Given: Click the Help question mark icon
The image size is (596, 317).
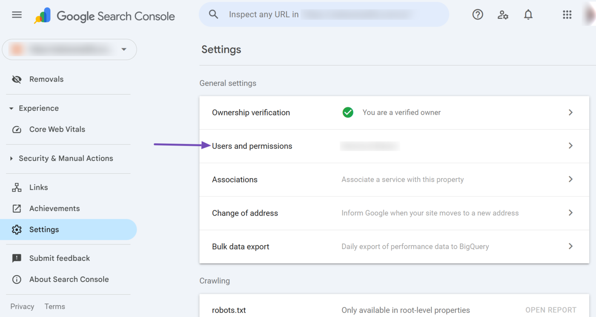Looking at the screenshot, I should coord(478,14).
